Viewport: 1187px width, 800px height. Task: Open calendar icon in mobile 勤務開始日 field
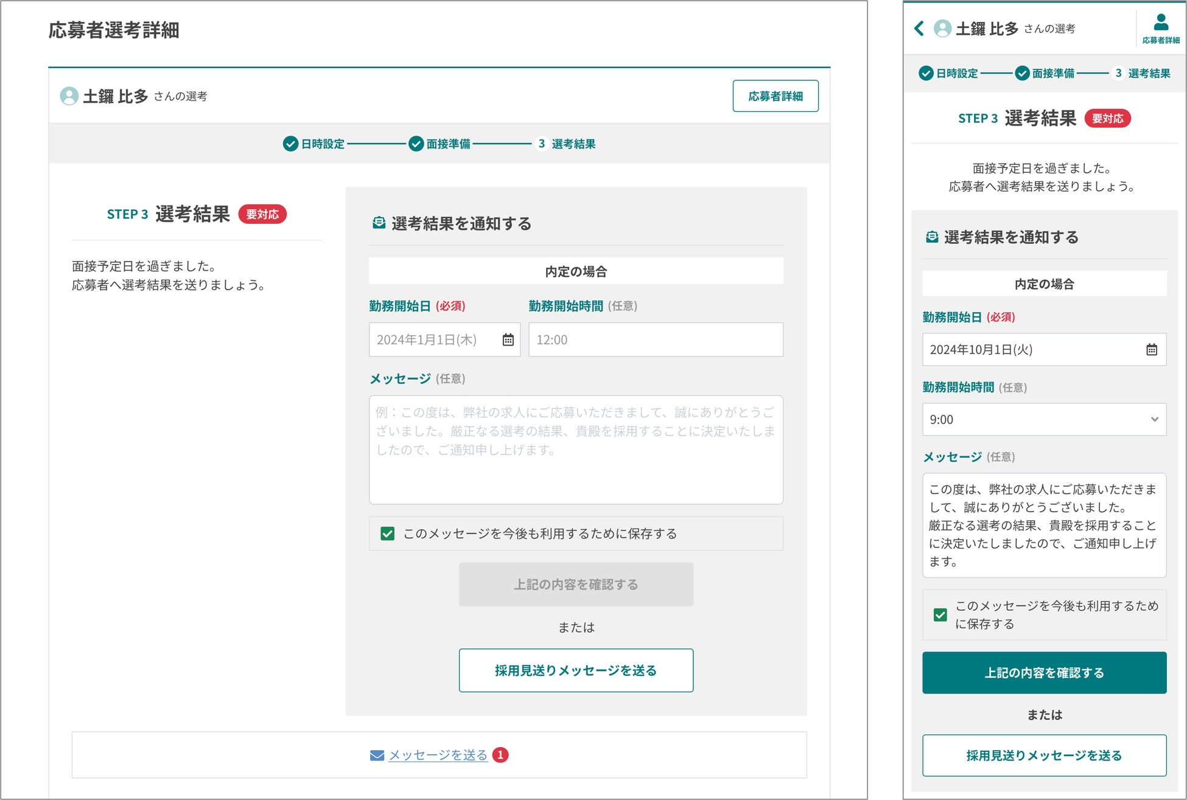1151,349
